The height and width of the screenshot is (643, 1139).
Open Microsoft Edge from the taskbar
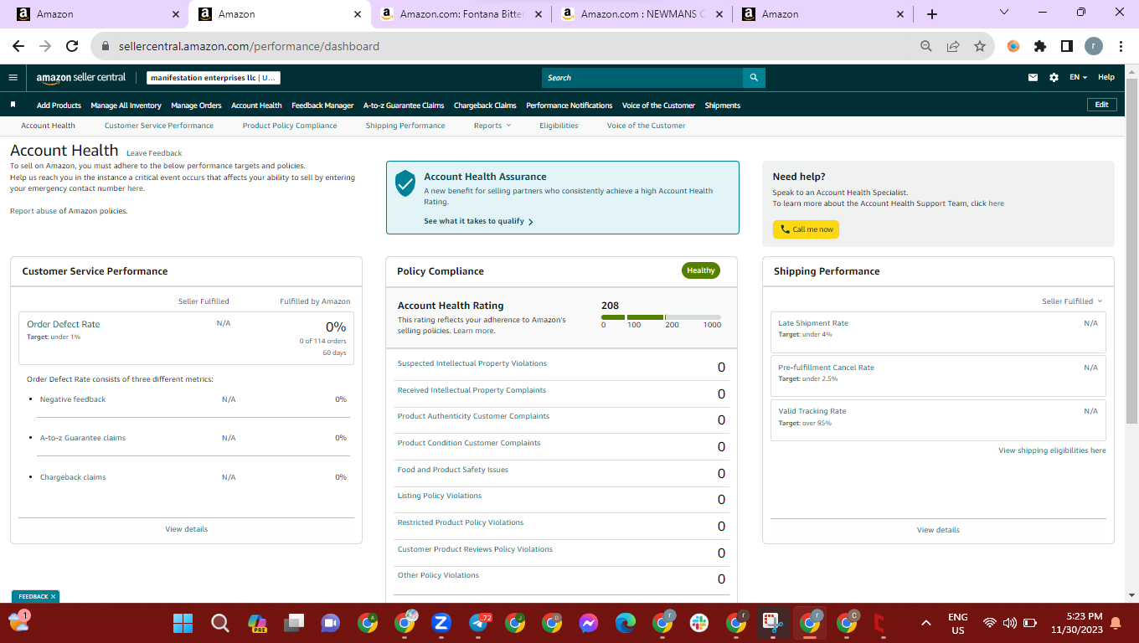[626, 623]
